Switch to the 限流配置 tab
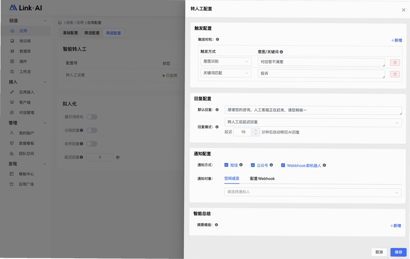 coord(92,33)
